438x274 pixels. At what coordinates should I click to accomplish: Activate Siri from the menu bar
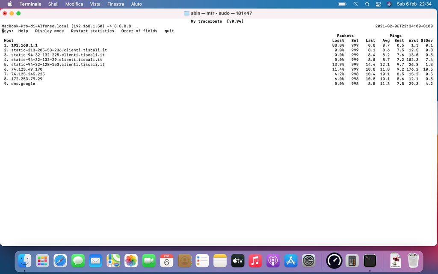pyautogui.click(x=389, y=4)
